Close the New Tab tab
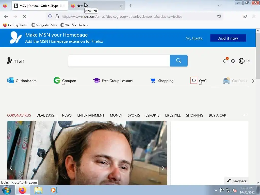This screenshot has height=195, width=260. tap(121, 6)
